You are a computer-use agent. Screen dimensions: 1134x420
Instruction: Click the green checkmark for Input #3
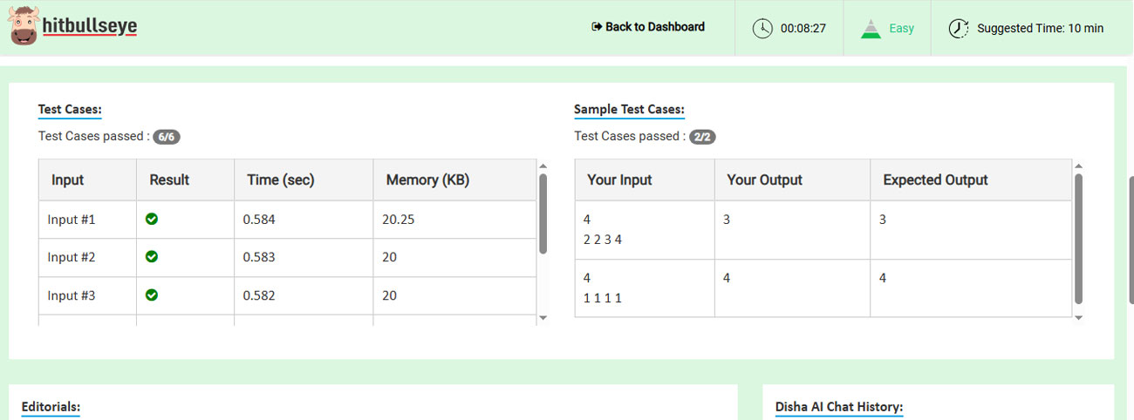152,295
